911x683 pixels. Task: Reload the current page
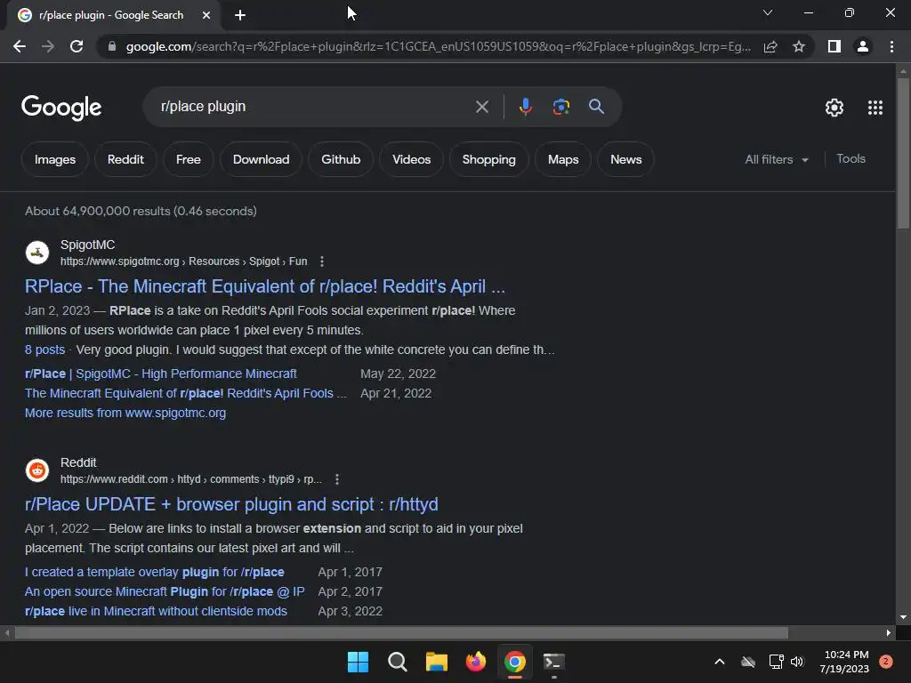(x=77, y=46)
